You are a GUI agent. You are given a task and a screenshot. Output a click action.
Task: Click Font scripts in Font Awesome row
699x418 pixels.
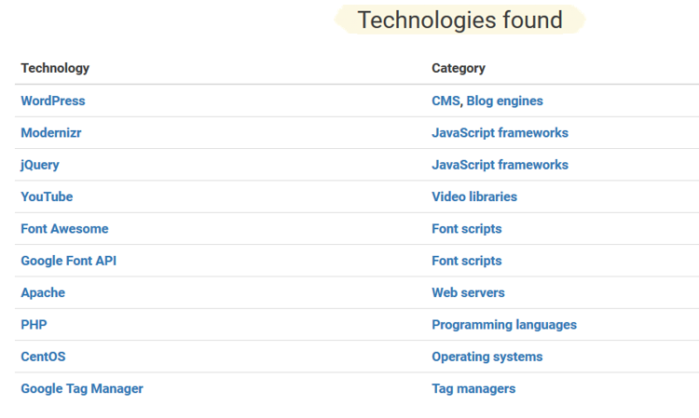467,229
